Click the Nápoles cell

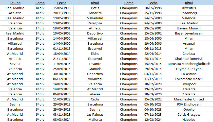coord(189,119)
